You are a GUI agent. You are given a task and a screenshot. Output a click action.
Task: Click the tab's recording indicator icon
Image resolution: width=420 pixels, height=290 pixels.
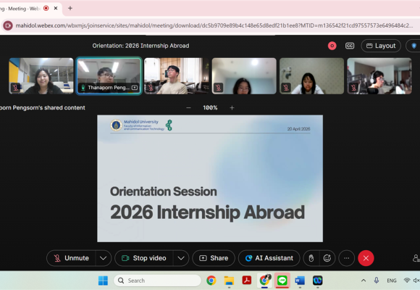click(x=46, y=8)
